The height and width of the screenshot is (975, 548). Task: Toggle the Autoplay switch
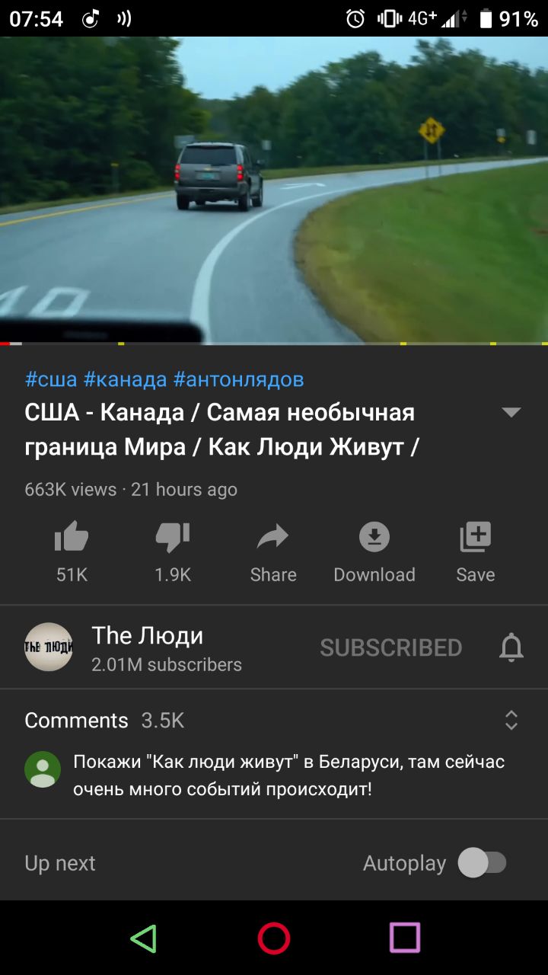pyautogui.click(x=482, y=863)
